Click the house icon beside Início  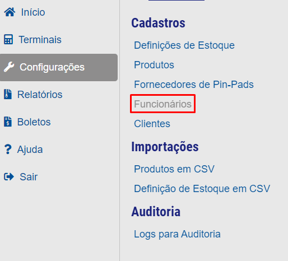[10, 12]
